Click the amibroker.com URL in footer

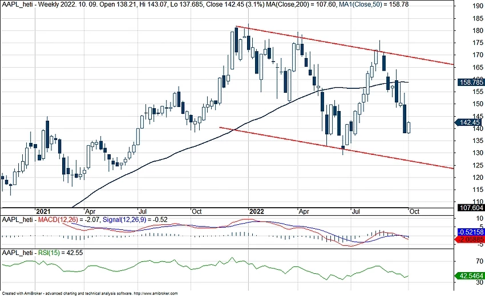click(156, 294)
